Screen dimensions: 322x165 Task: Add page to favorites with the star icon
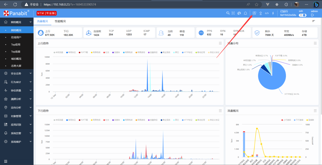256,4
